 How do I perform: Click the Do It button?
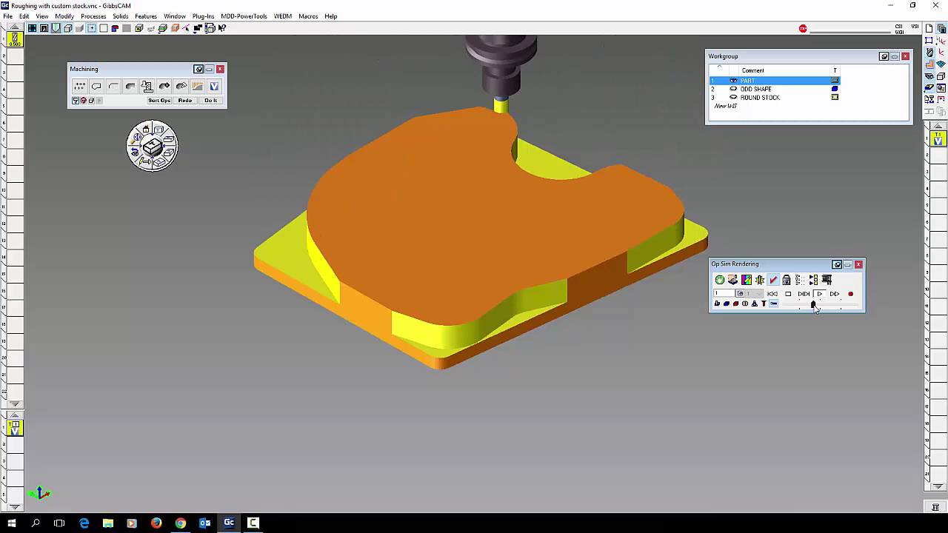pos(211,101)
